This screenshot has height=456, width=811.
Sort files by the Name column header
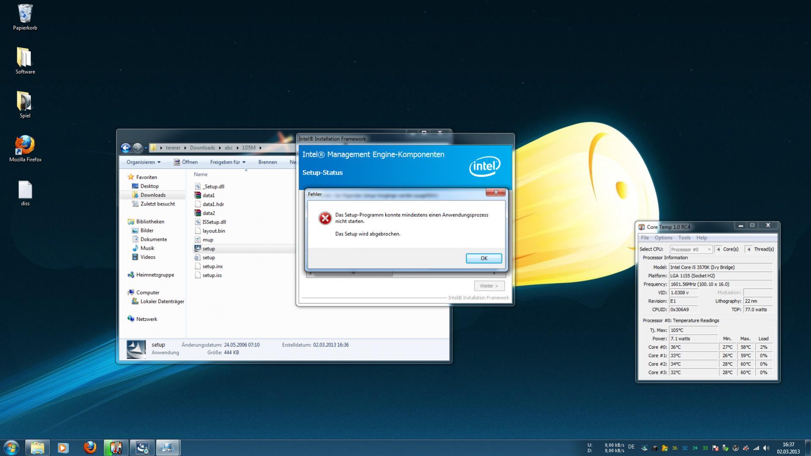click(200, 174)
